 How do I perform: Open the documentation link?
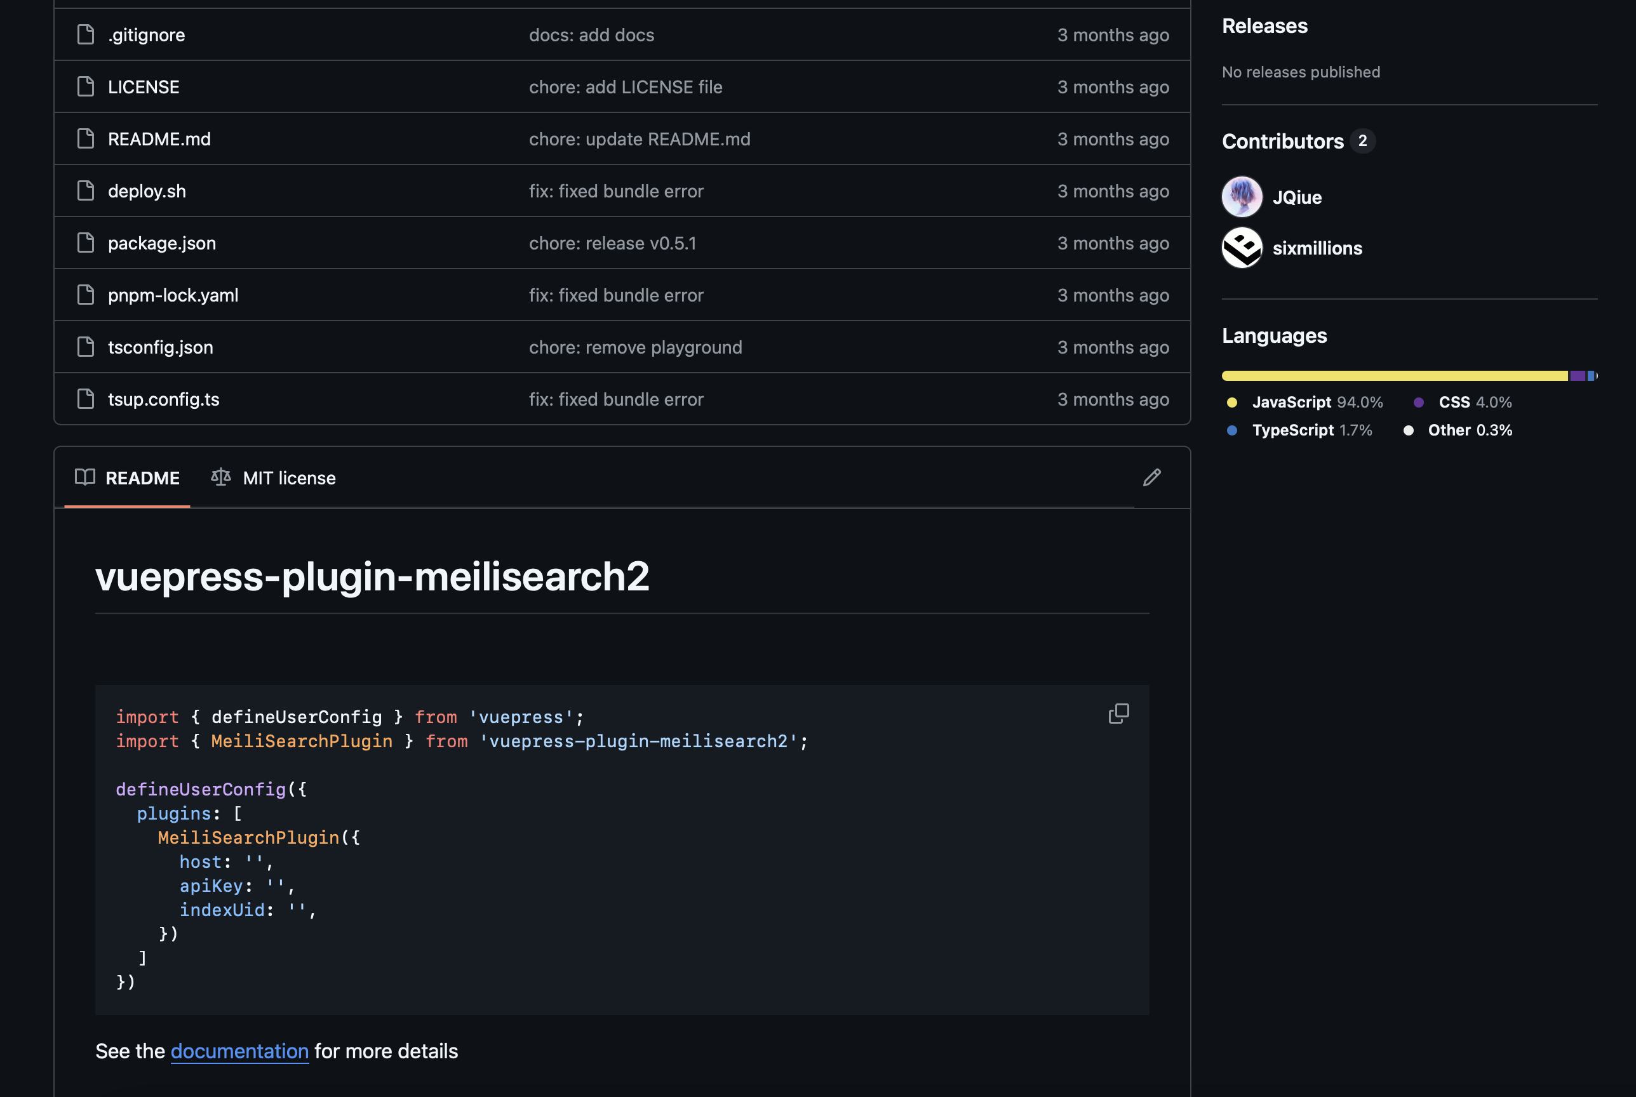click(x=239, y=1051)
